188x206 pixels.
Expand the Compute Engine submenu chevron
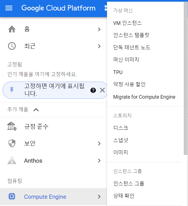[x=99, y=197]
